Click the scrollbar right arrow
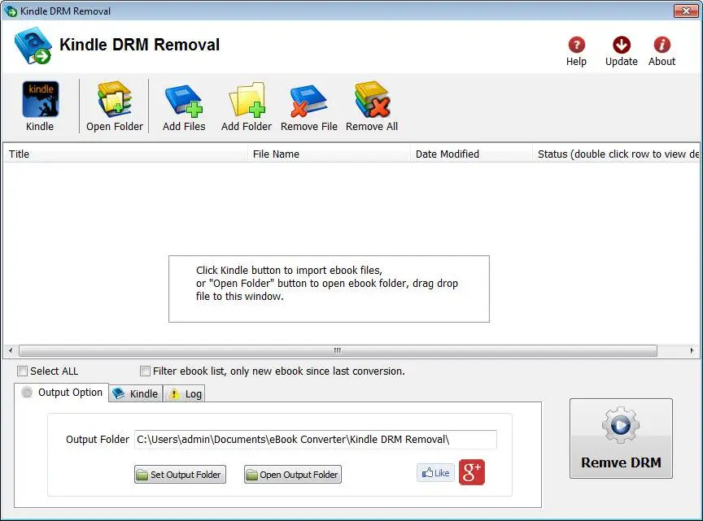Screen dimensions: 703x521 [x=692, y=350]
